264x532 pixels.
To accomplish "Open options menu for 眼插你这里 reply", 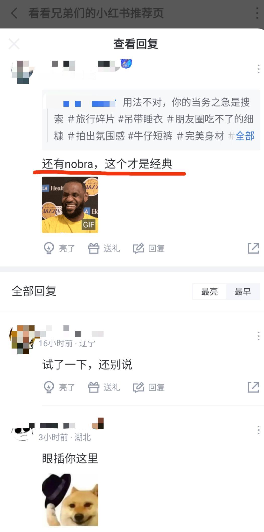I will [259, 430].
